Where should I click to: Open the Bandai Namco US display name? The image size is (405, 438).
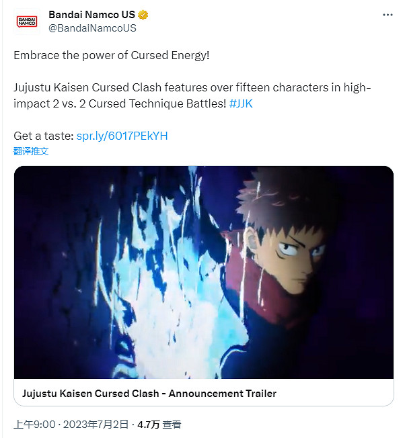point(91,15)
